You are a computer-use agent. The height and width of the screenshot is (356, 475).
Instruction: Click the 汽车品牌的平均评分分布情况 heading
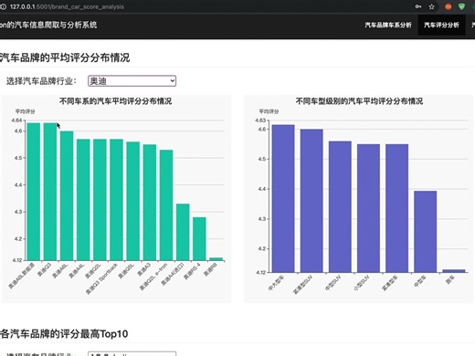[x=65, y=58]
